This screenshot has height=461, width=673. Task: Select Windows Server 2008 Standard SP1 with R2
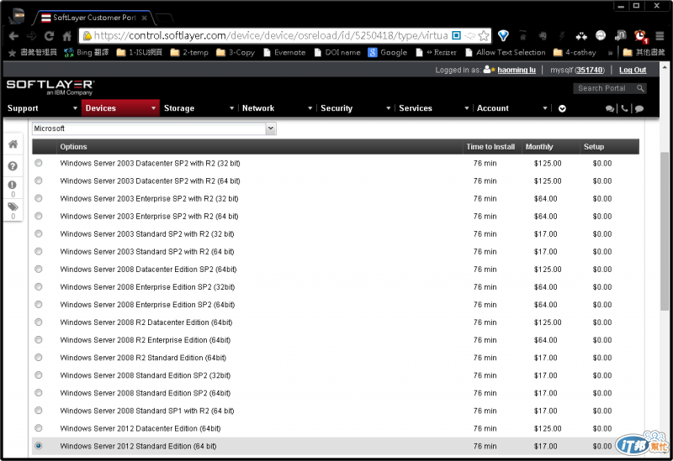(x=39, y=411)
